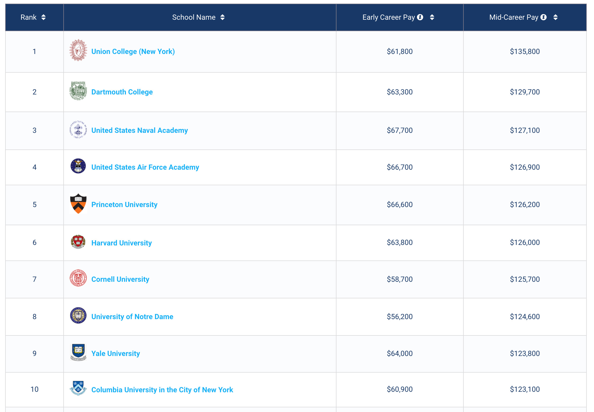
Task: Select Harvard mid-career pay $126,000
Action: tap(525, 243)
